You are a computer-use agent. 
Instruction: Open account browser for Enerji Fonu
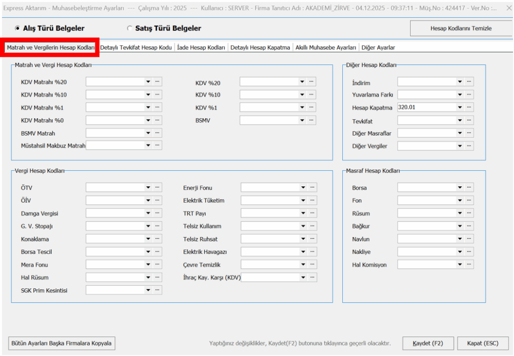pyautogui.click(x=312, y=187)
